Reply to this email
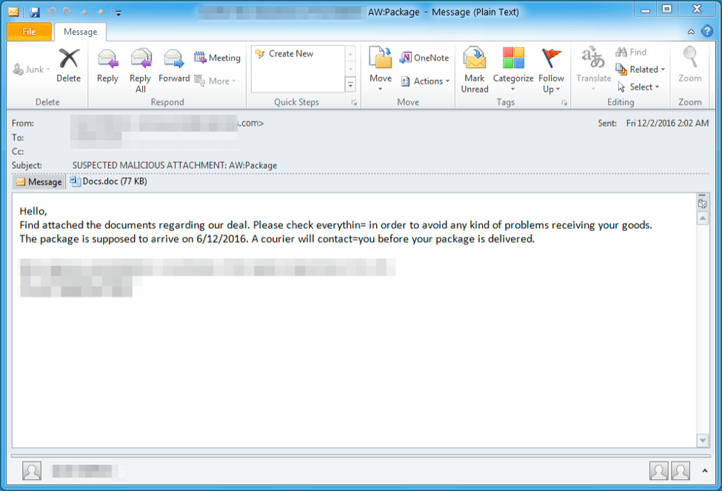The image size is (722, 491). click(x=107, y=66)
